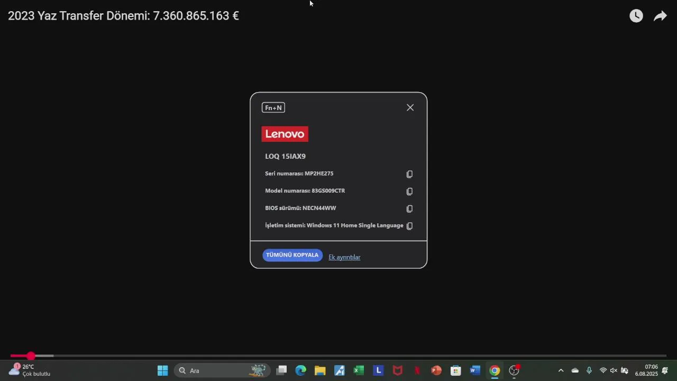Copy the serial number MP2HE275
Viewport: 677px width, 381px height.
[x=409, y=174]
